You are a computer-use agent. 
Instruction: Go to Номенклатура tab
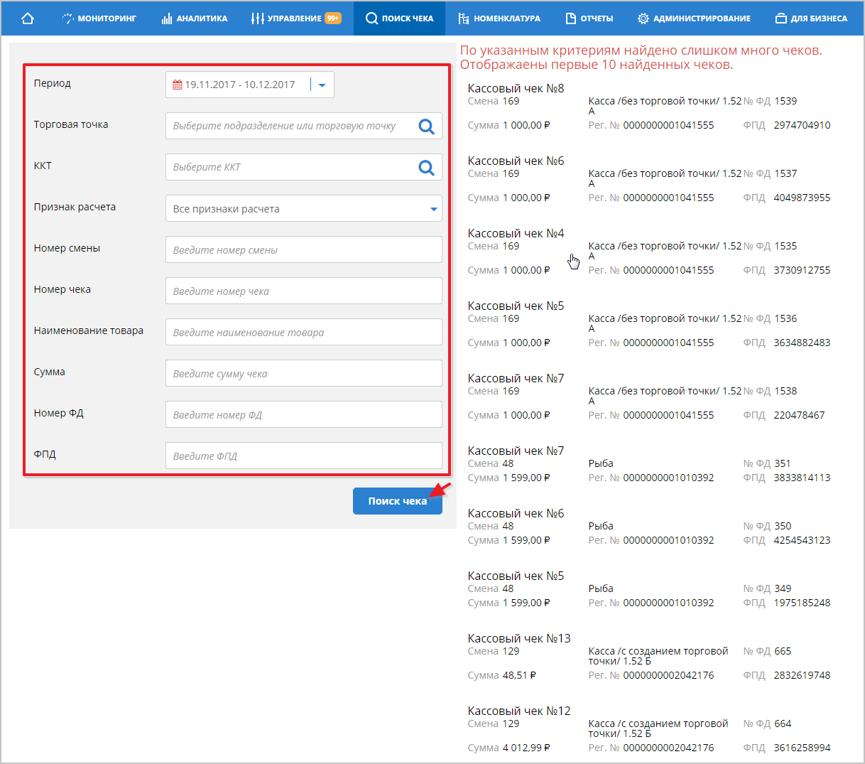click(499, 18)
